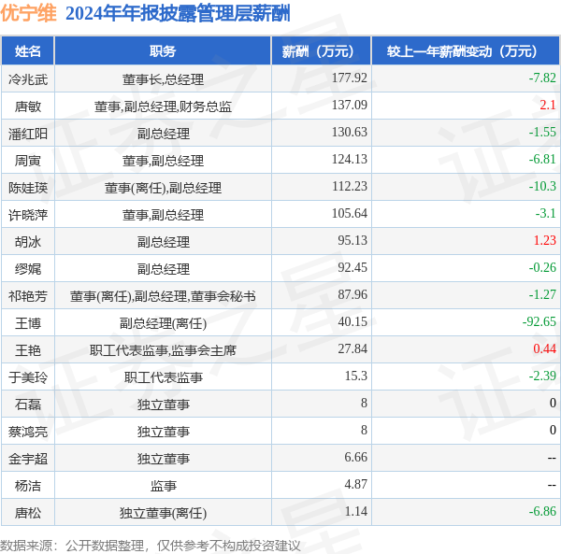Select the 董事长,总经理 position cell
561x554 pixels.
[x=163, y=79]
